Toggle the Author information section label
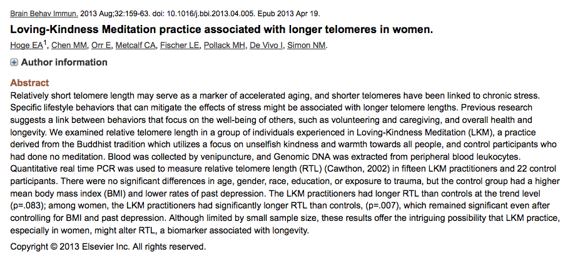 (x=64, y=62)
